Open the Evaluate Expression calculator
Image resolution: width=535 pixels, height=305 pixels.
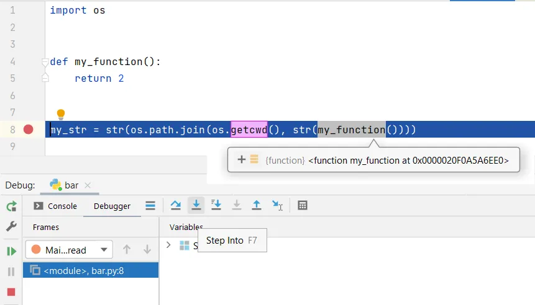pos(303,205)
